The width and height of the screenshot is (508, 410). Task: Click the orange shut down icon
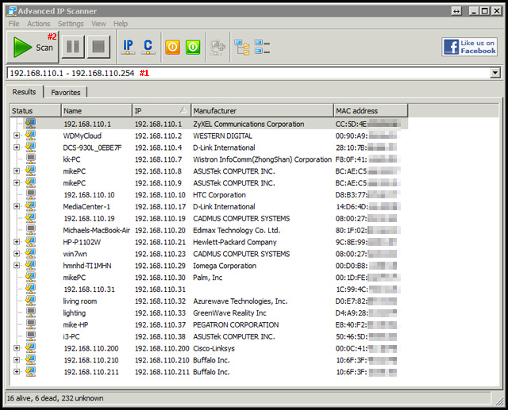coord(172,47)
